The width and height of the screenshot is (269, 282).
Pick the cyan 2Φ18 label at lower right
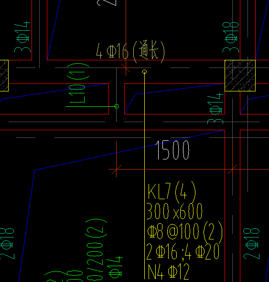point(251,244)
